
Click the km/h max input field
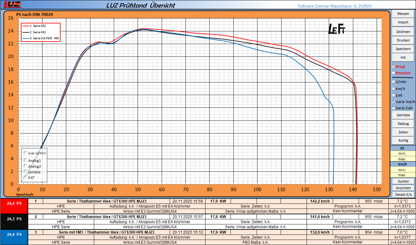tap(403, 175)
